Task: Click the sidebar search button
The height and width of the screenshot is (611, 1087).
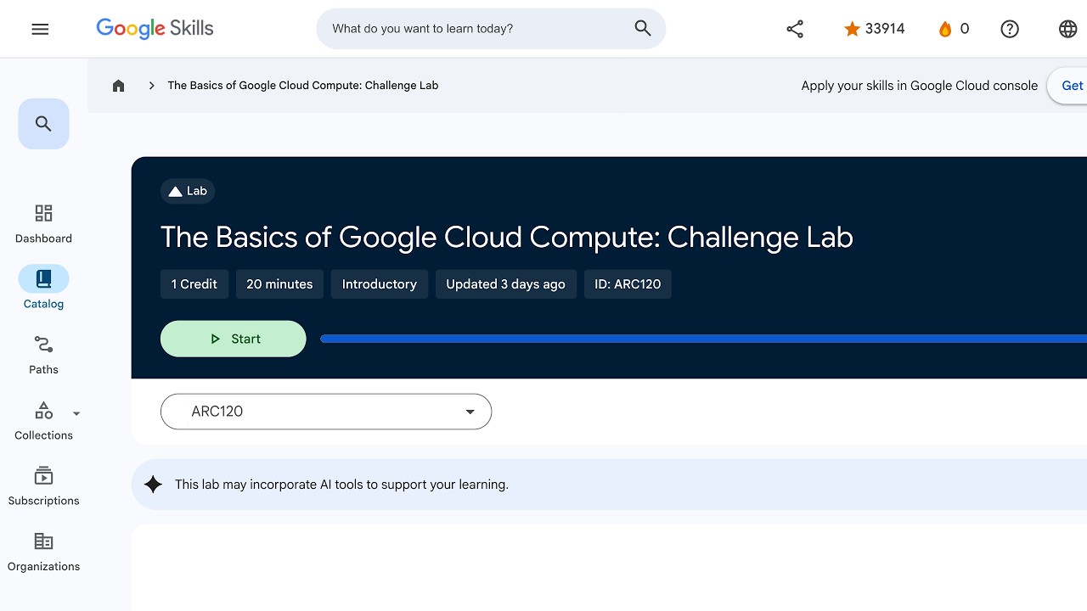Action: pos(43,124)
